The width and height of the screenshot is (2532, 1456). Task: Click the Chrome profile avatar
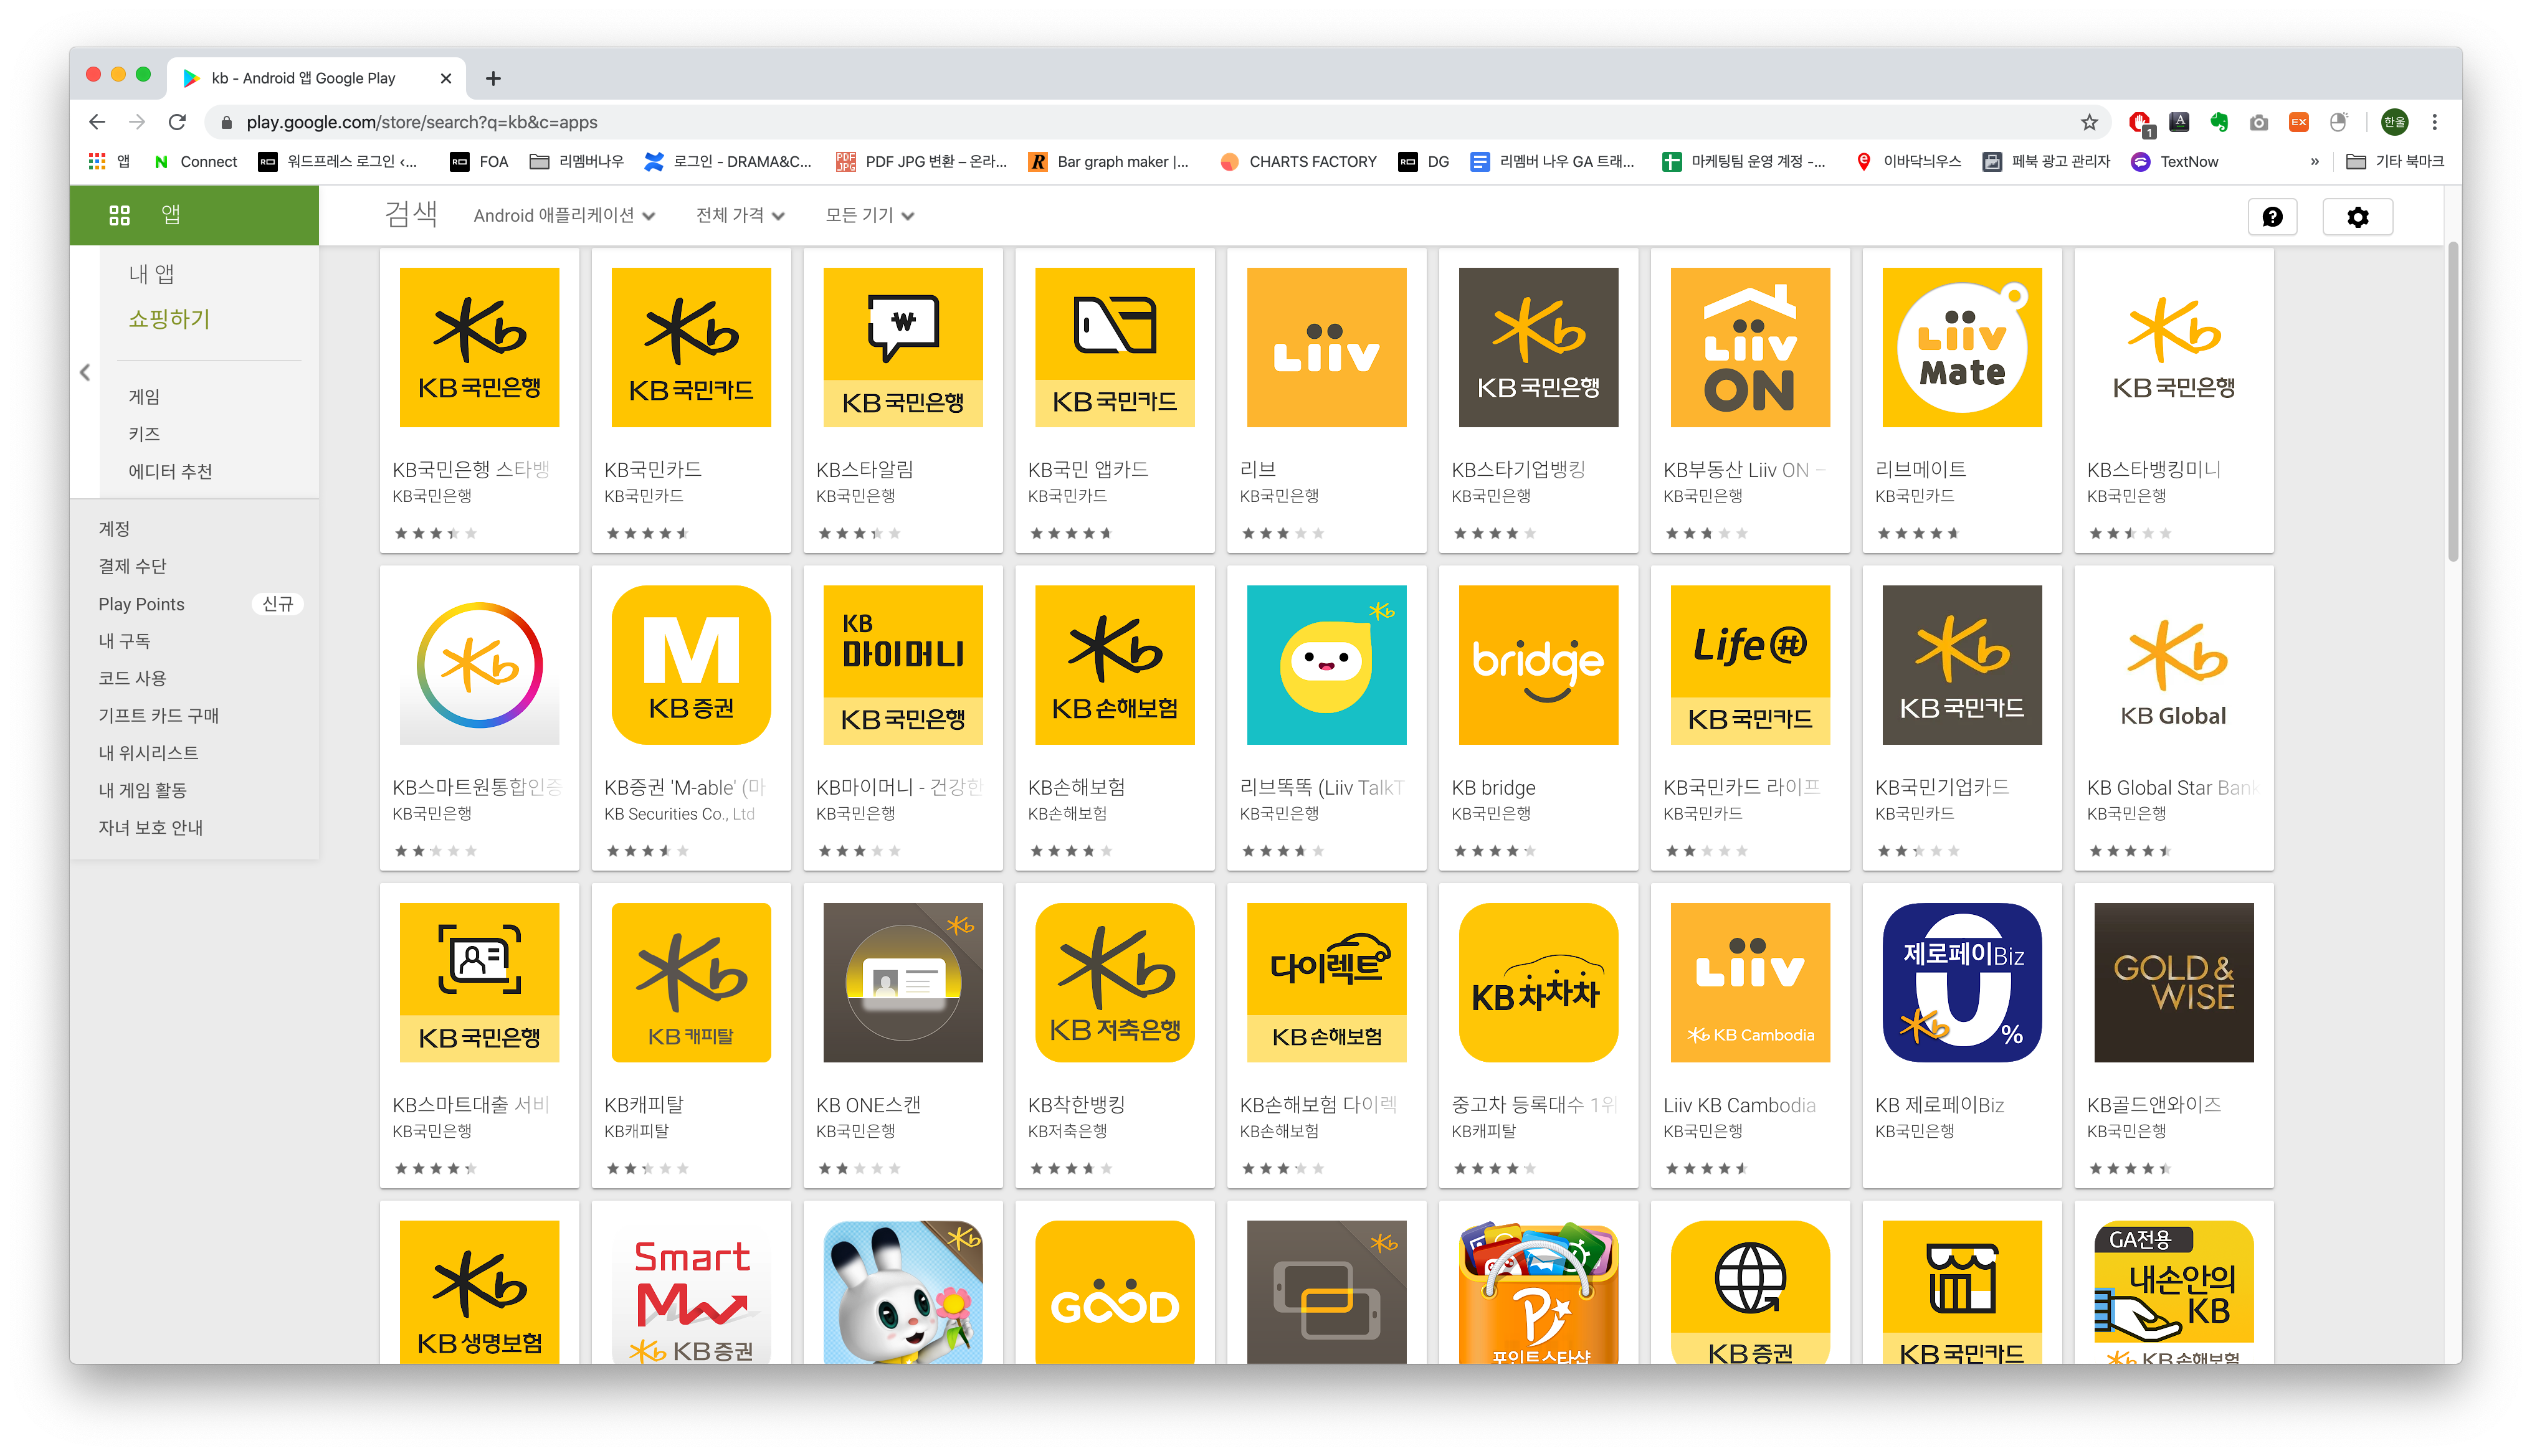pos(2395,122)
